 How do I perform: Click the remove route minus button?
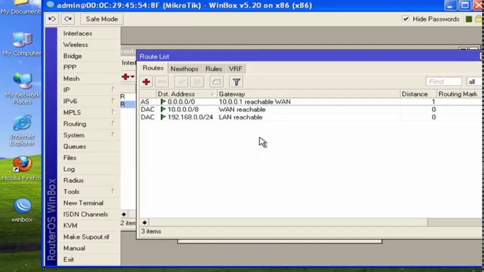click(162, 82)
